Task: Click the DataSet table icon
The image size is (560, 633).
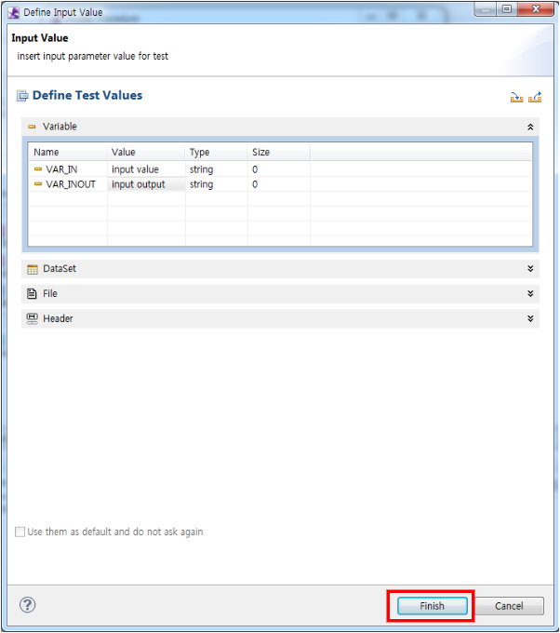Action: (x=33, y=269)
